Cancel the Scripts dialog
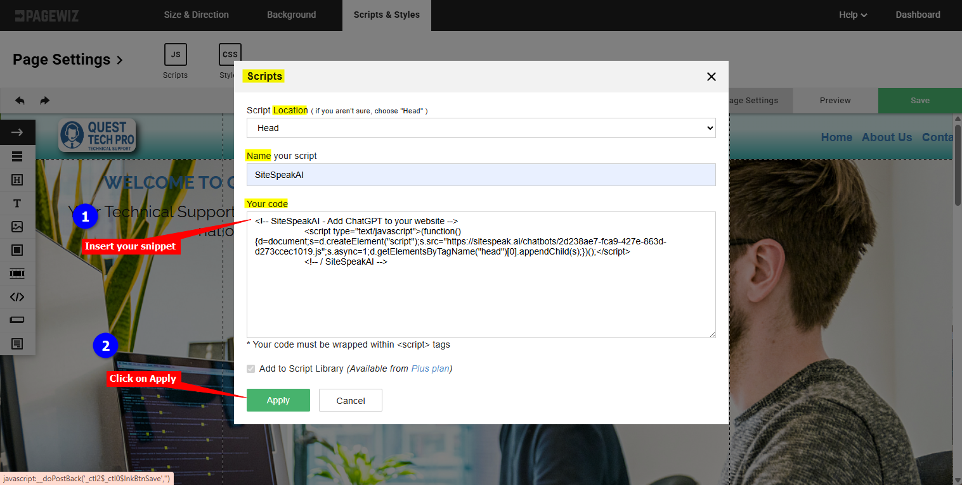Screen dimensions: 962x485 [351, 400]
